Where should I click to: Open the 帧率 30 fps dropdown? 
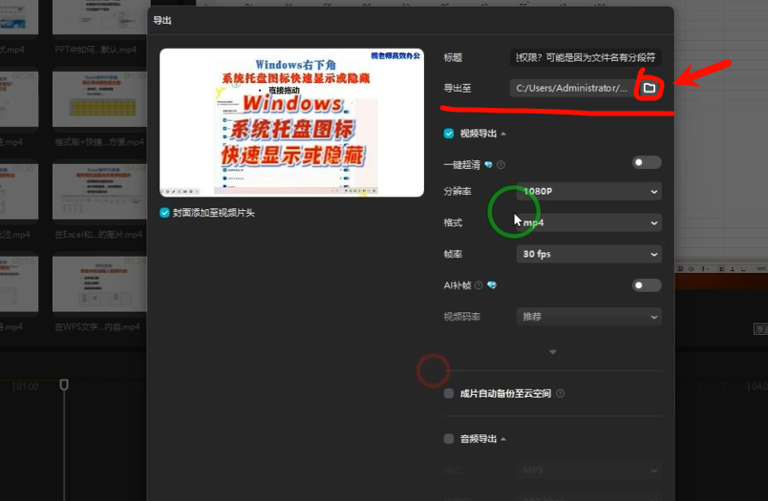pos(588,254)
